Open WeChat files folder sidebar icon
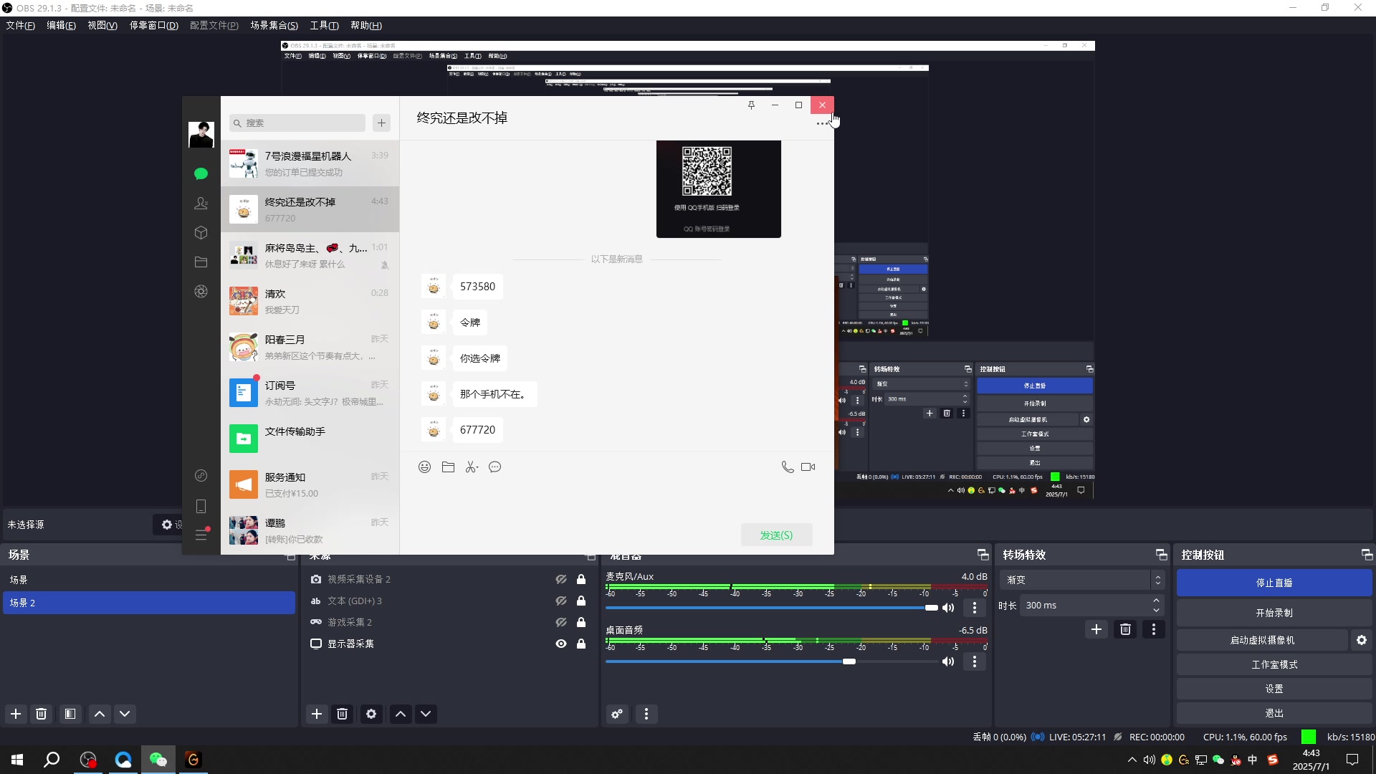Viewport: 1376px width, 774px height. coord(201,262)
